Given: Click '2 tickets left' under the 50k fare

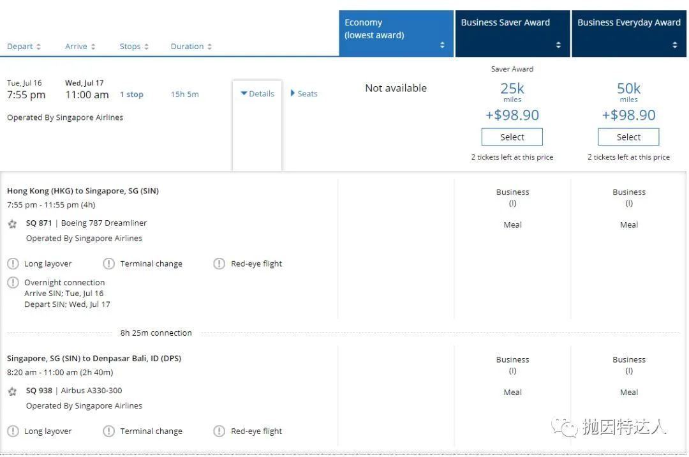Looking at the screenshot, I should click(x=629, y=157).
